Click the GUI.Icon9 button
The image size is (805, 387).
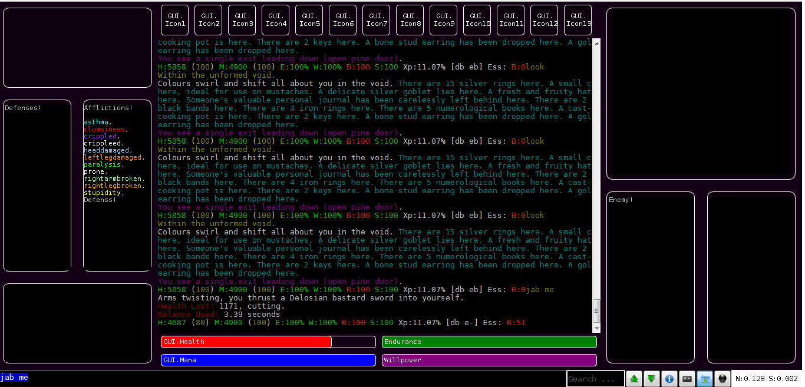tap(444, 20)
